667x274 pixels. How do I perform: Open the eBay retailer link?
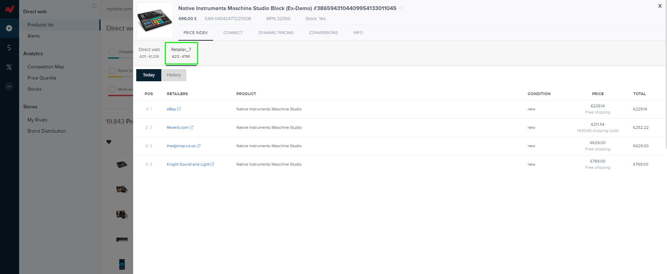click(174, 109)
